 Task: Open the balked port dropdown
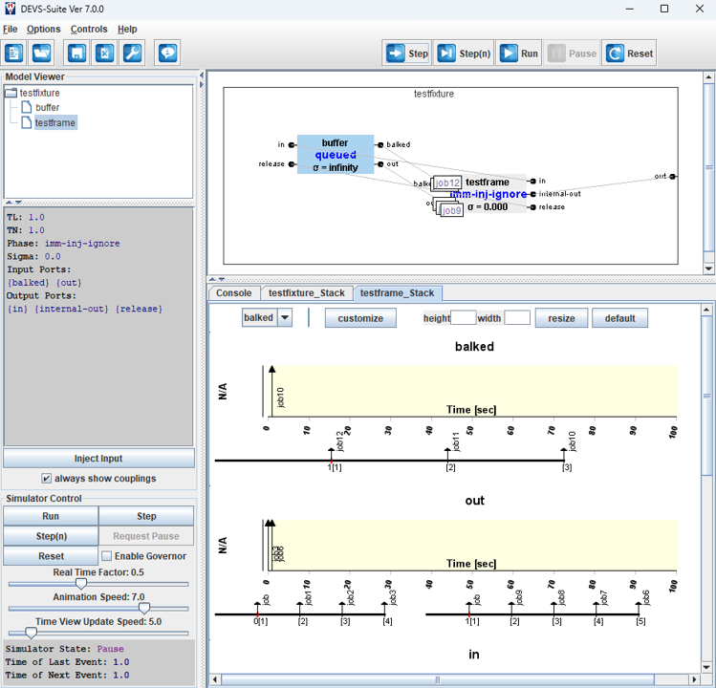[284, 318]
